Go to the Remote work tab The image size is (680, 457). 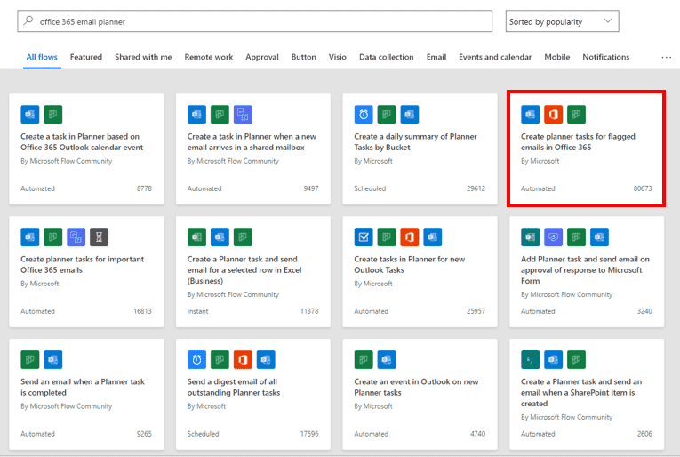point(209,57)
